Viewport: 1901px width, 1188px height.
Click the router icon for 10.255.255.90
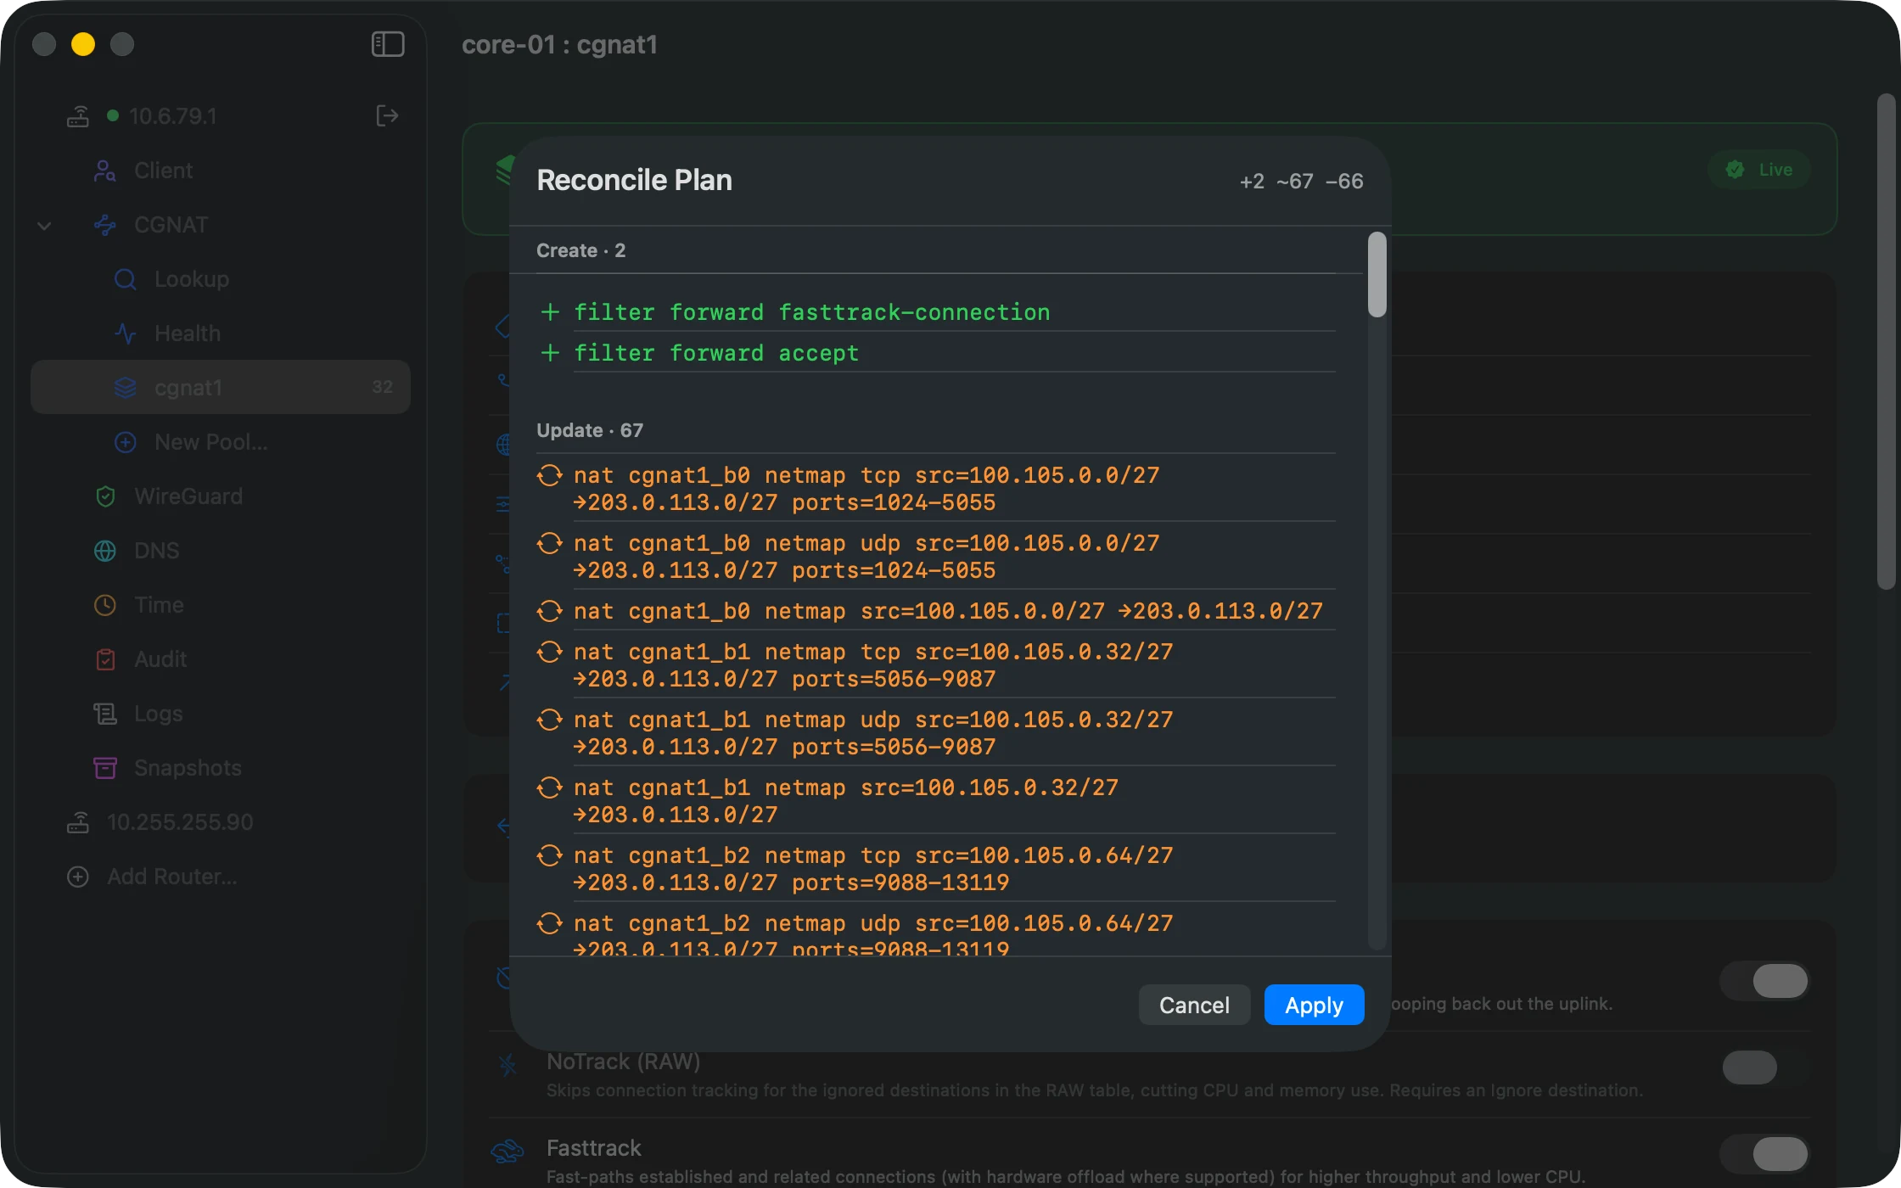click(x=78, y=822)
